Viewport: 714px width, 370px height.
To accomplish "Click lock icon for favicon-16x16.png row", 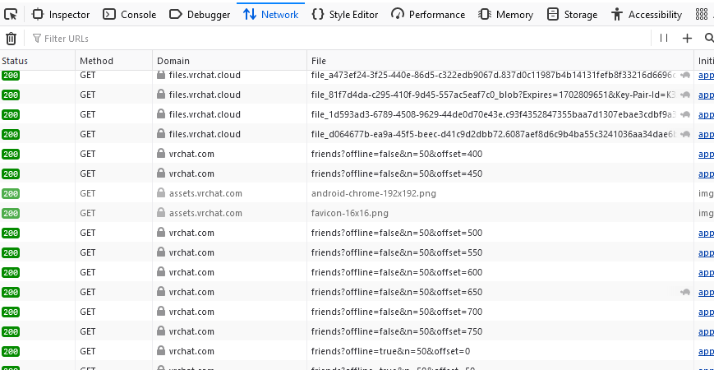I will click(161, 212).
